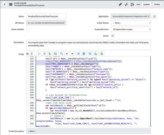
Task: Click the search magnifier icon in script toolbar
Action: coord(62,54)
